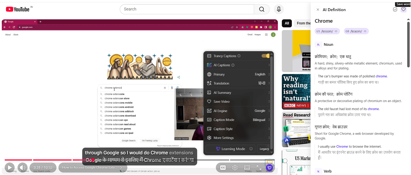
Task: Click the red progress scrubber dot
Action: tap(94, 160)
